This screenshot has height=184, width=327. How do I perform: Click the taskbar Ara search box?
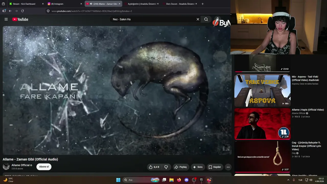(141, 180)
